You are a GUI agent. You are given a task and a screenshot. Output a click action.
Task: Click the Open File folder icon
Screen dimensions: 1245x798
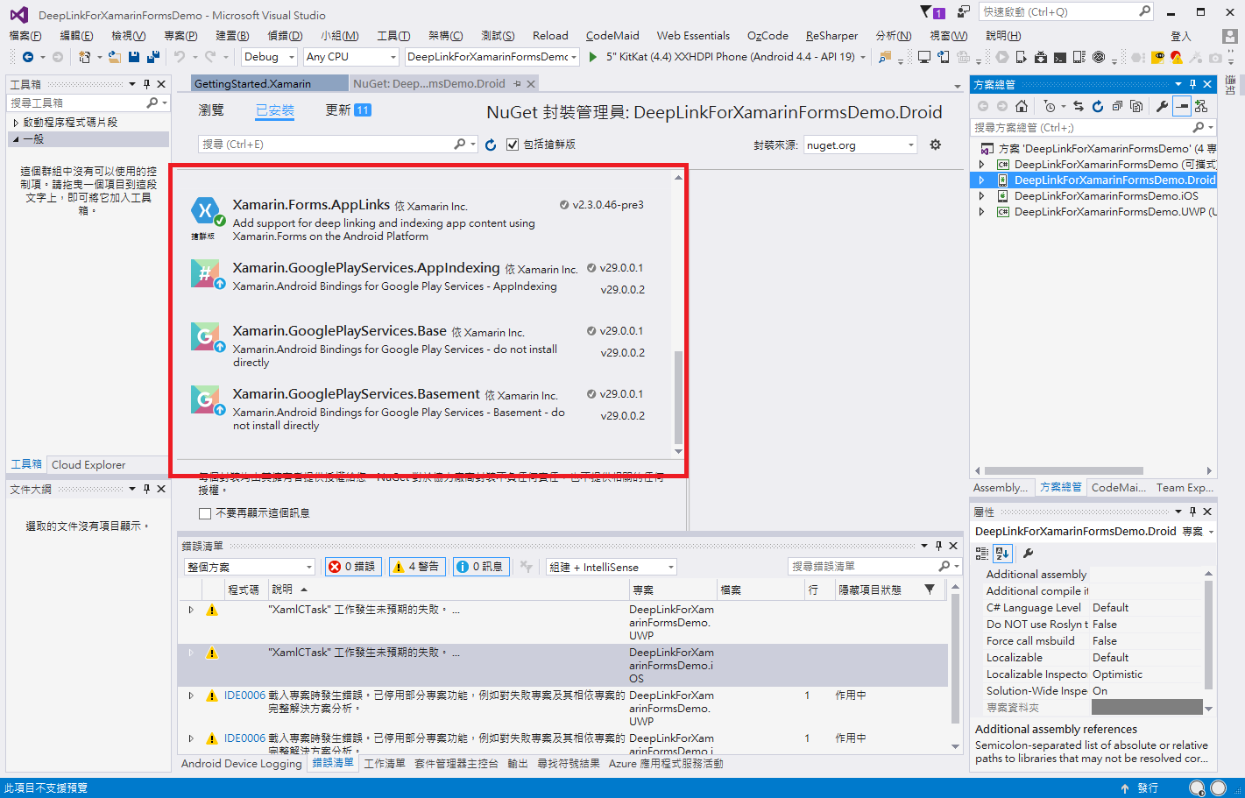(x=114, y=57)
